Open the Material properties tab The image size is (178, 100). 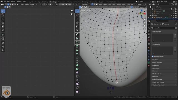(149, 66)
